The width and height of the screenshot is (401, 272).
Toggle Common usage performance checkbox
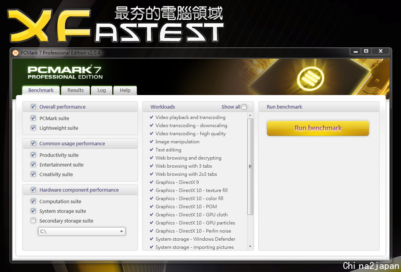point(33,143)
